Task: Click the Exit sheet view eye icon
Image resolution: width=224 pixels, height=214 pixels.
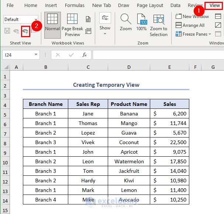Action: (16, 31)
